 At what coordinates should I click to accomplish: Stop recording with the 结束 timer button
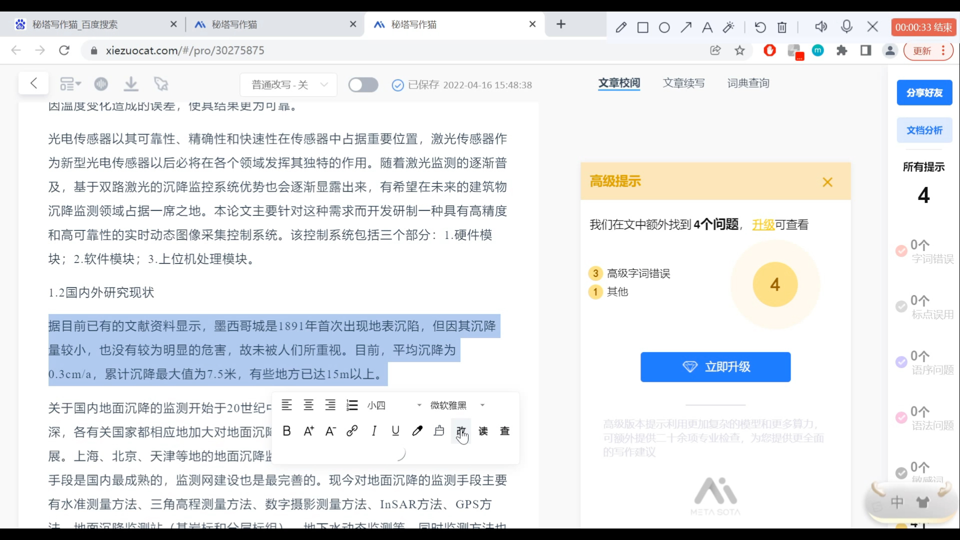click(923, 27)
